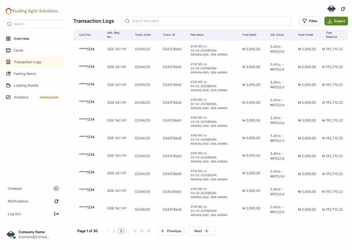352x250 pixels.
Task: Click the Search this table field
Action: click(206, 21)
